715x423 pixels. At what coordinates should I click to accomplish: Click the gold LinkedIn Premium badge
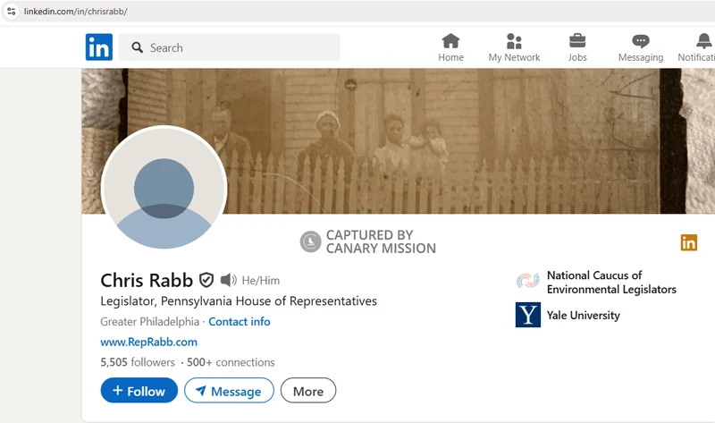click(x=688, y=242)
